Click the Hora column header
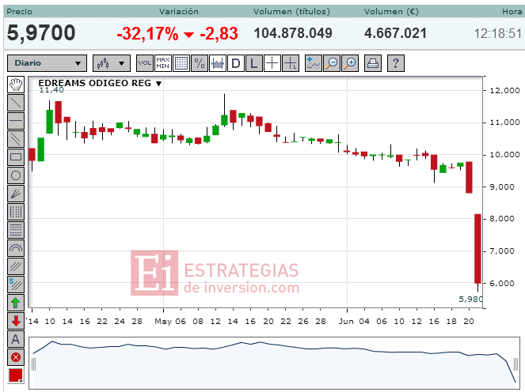 click(x=512, y=11)
